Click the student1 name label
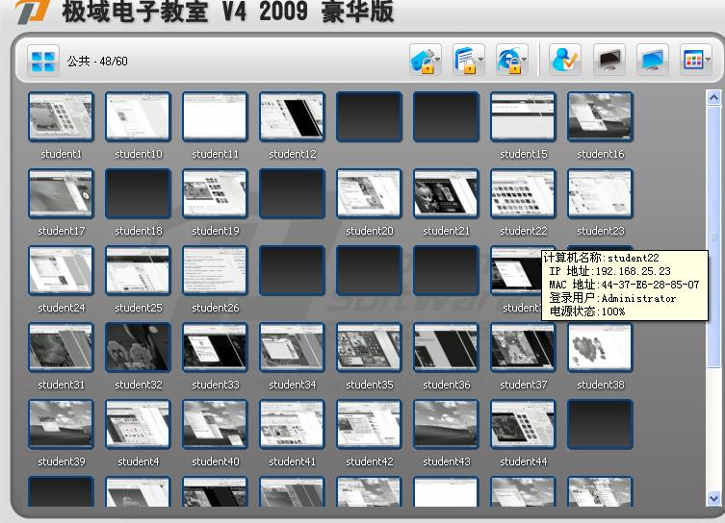725x523 pixels. pyautogui.click(x=61, y=154)
